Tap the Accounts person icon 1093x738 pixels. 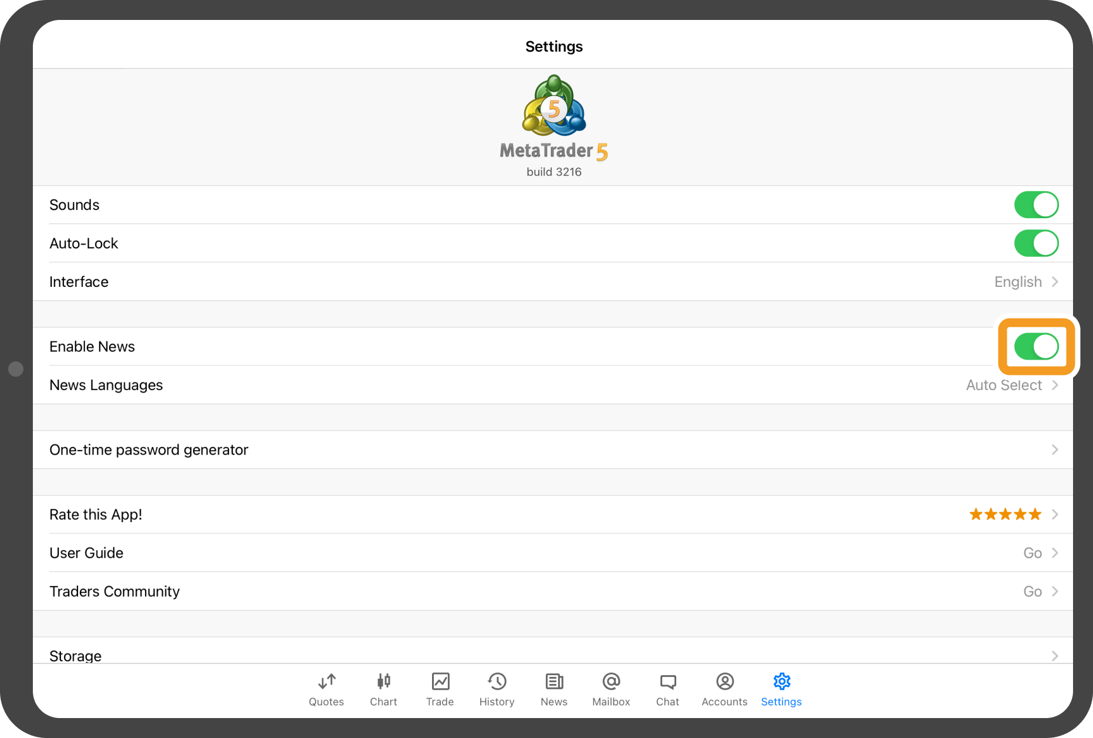coord(724,681)
